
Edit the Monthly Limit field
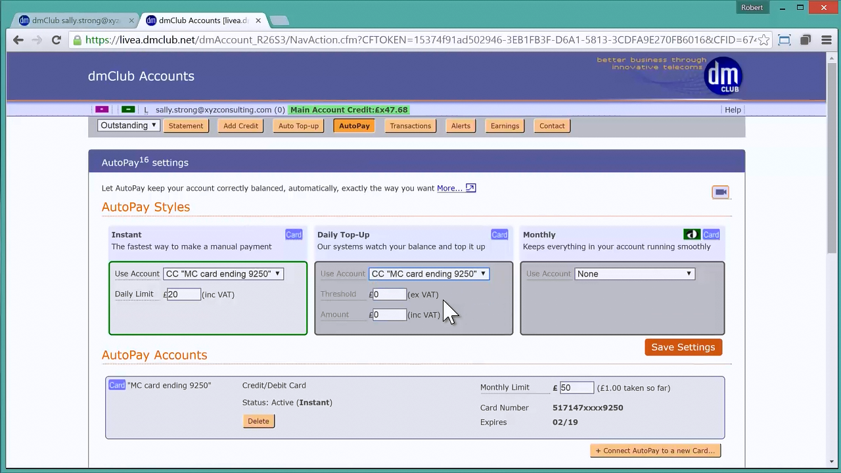pyautogui.click(x=576, y=388)
